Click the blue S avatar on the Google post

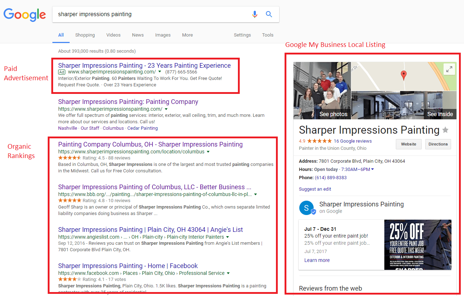[x=307, y=207]
